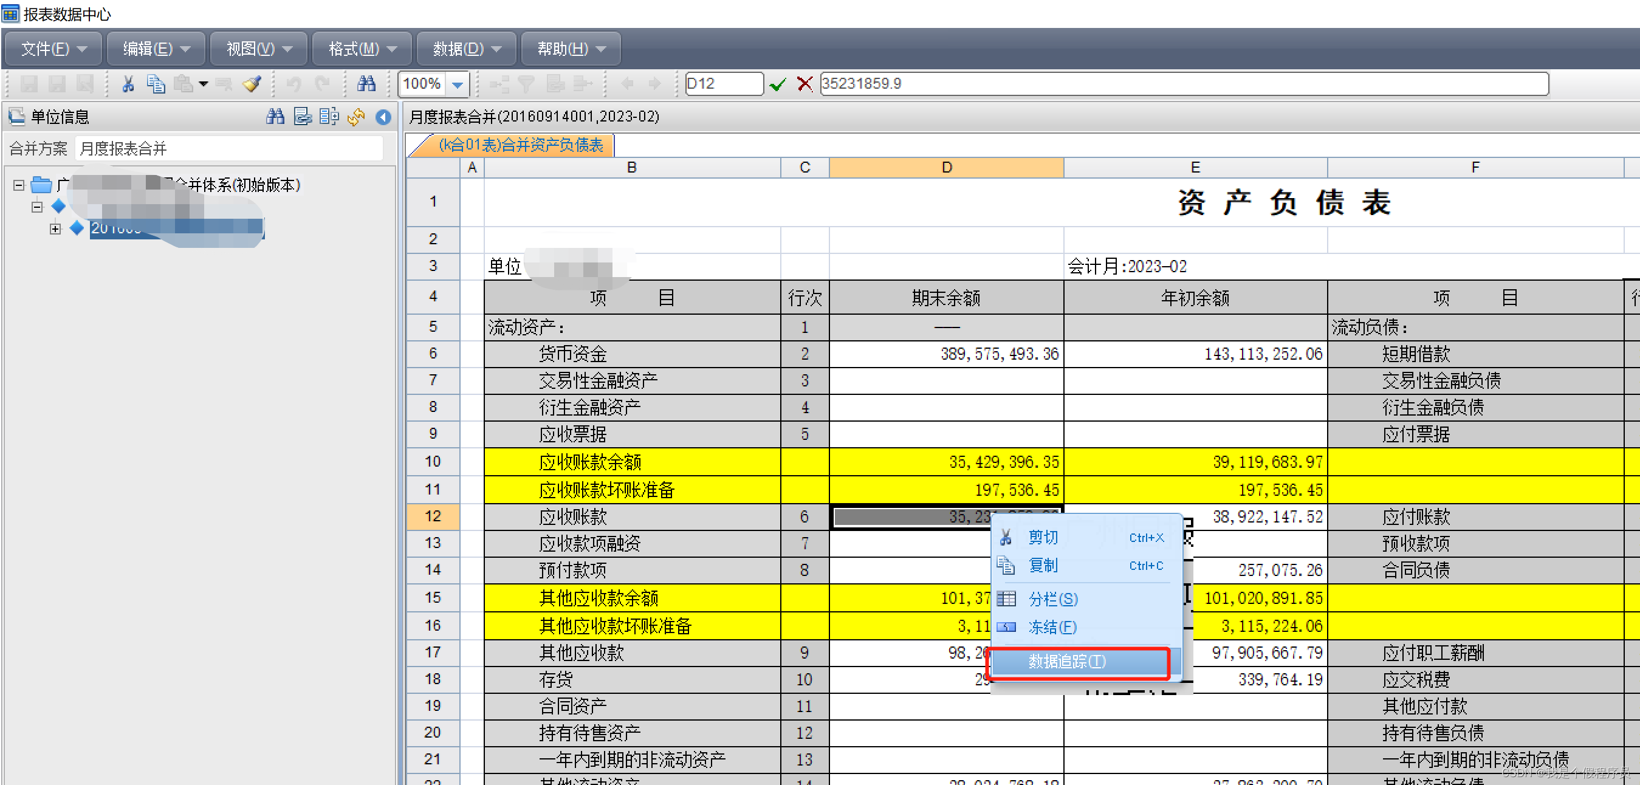Click cell with 389,575,493.36
1640x785 pixels.
(x=947, y=354)
